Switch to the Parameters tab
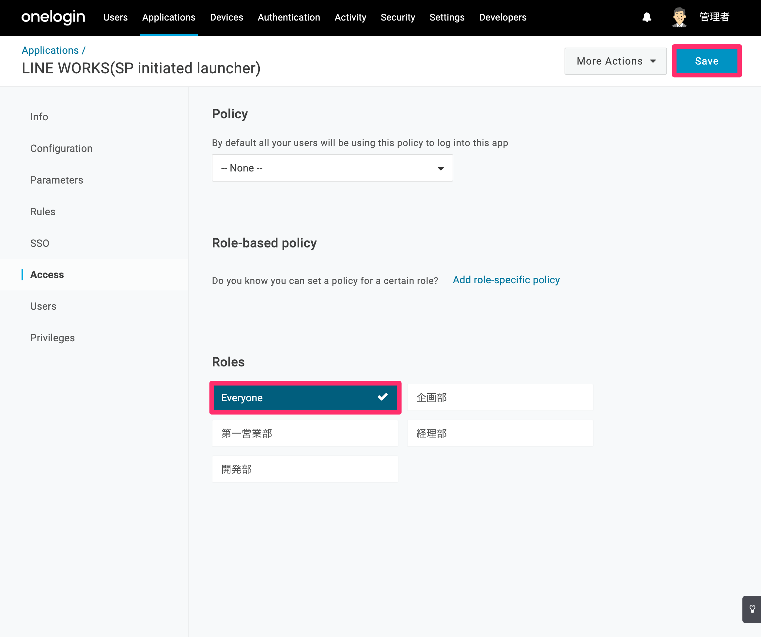 pos(56,180)
